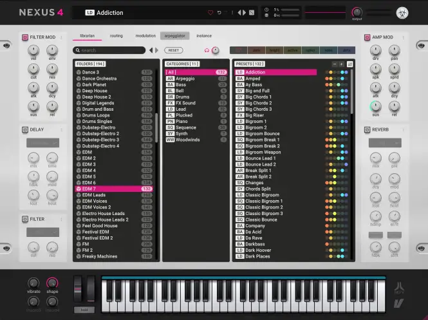Click inside the search field

(109, 50)
